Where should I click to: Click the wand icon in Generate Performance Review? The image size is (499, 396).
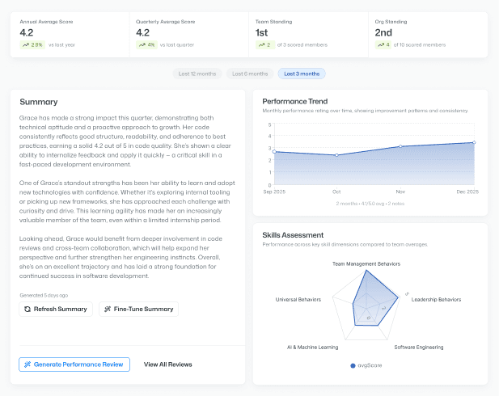(28, 364)
